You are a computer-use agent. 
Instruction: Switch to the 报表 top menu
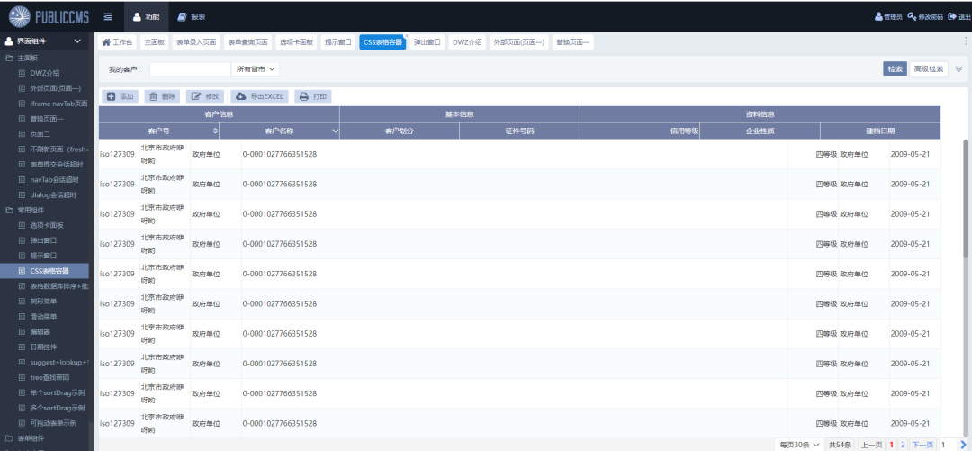191,16
